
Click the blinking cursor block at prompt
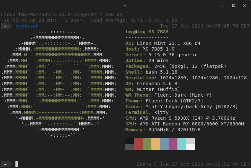click(17, 164)
